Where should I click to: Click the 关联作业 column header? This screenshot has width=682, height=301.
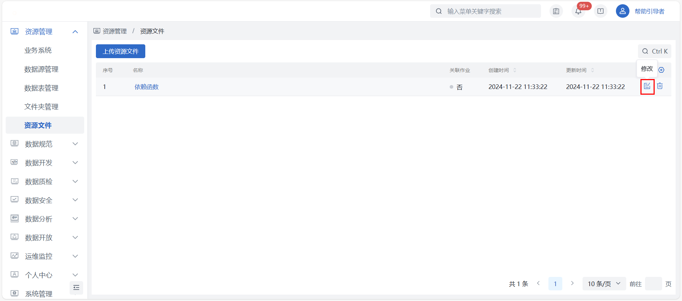[460, 70]
